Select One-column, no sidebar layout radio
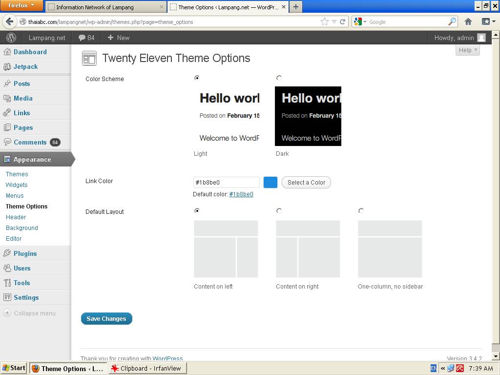Image resolution: width=500 pixels, height=375 pixels. 361,210
